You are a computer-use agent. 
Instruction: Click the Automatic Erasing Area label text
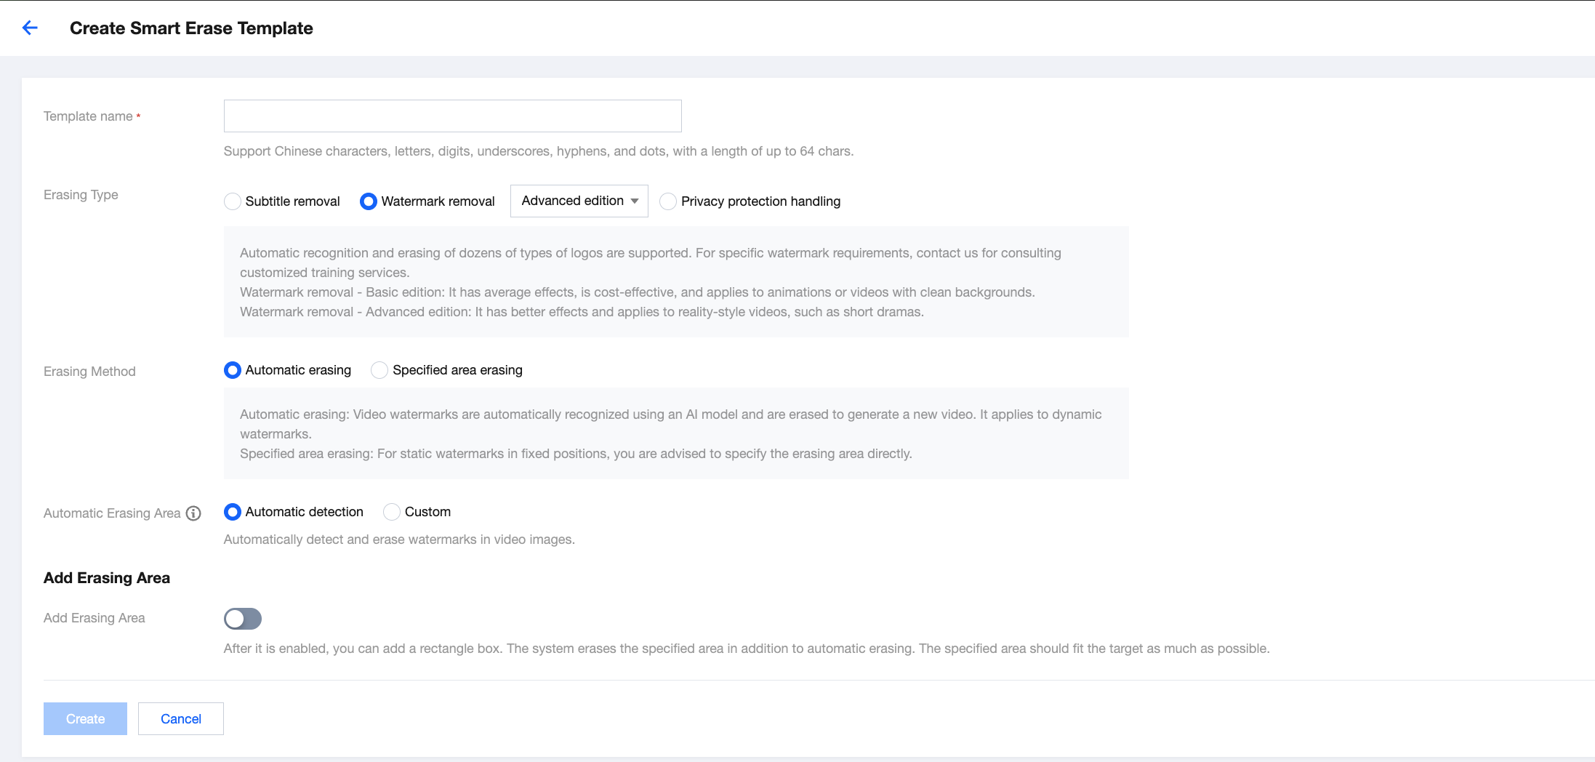tap(112, 513)
